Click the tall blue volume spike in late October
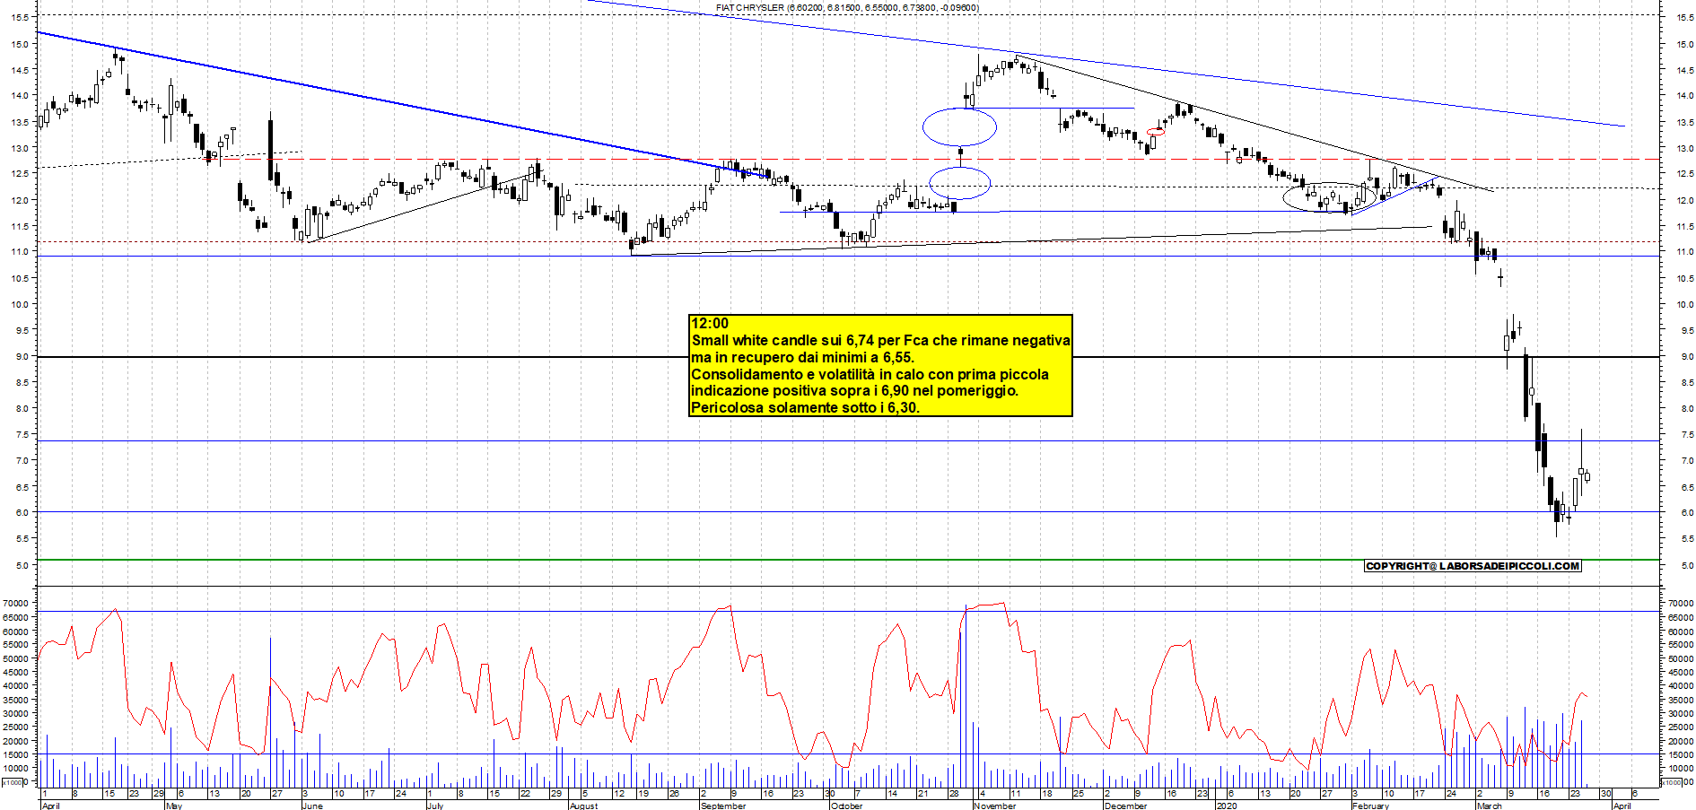This screenshot has height=810, width=1696. click(x=966, y=695)
